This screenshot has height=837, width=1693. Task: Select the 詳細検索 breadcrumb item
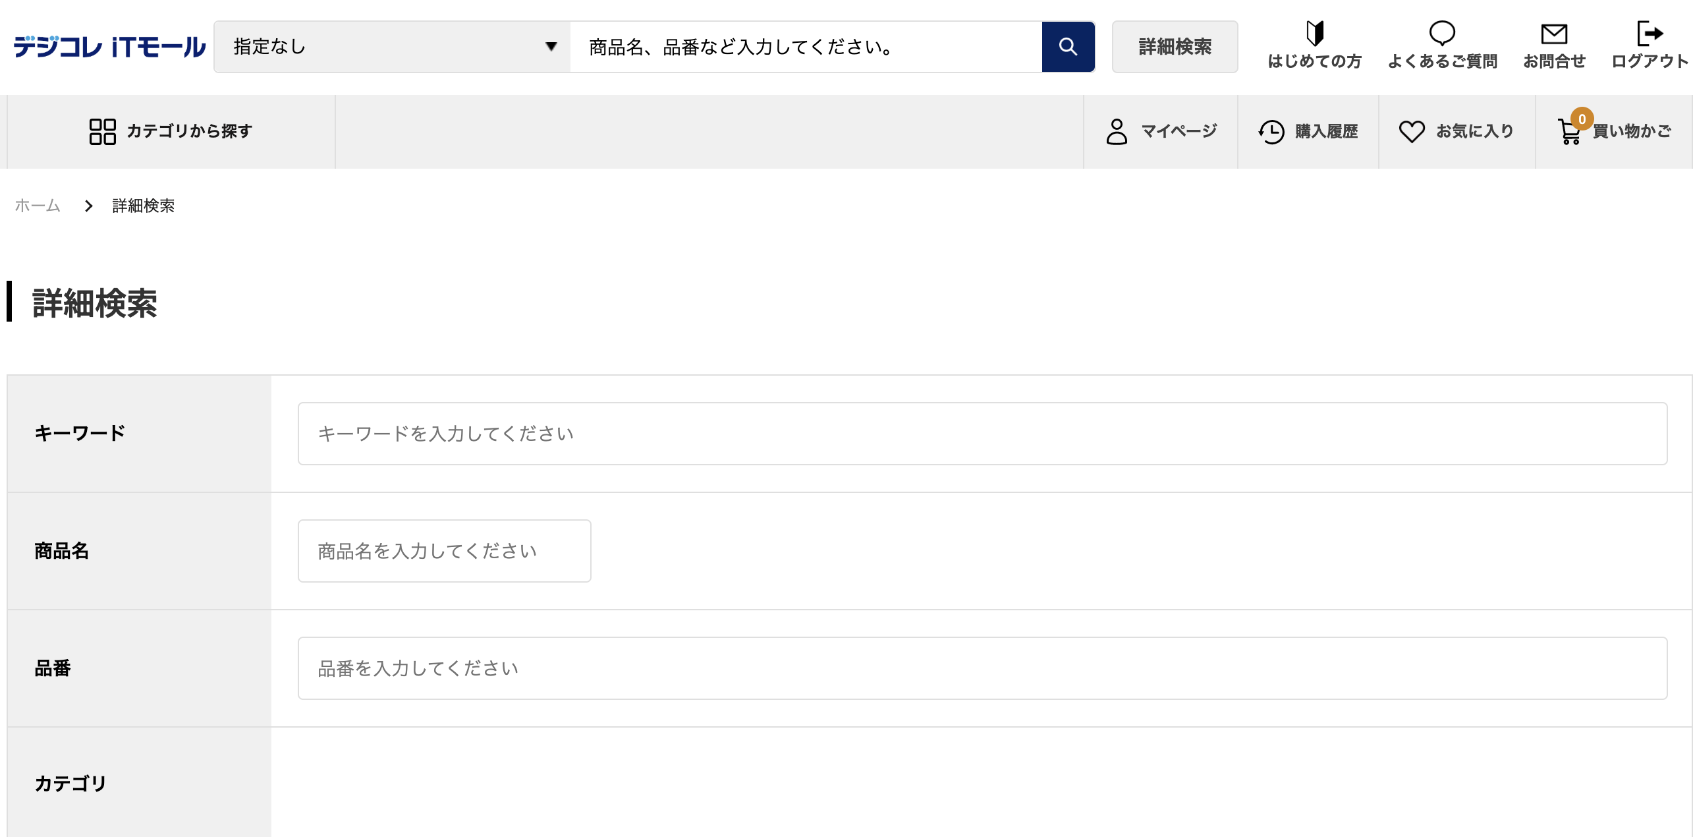coord(144,206)
